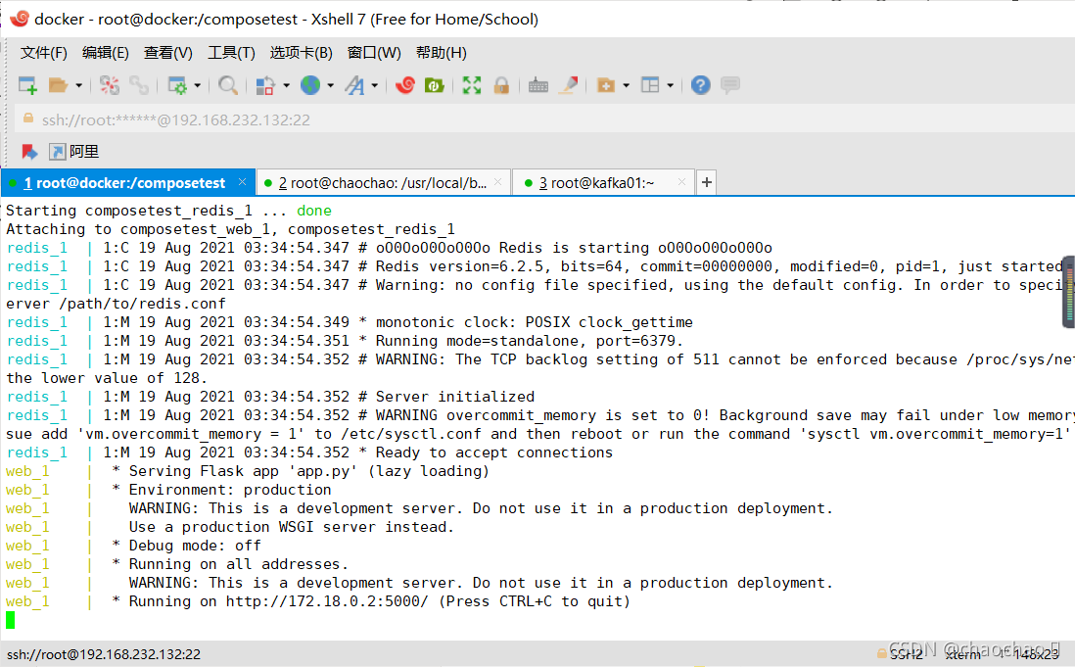Add a new tab with plus button
This screenshot has height=667, width=1075.
pos(707,183)
